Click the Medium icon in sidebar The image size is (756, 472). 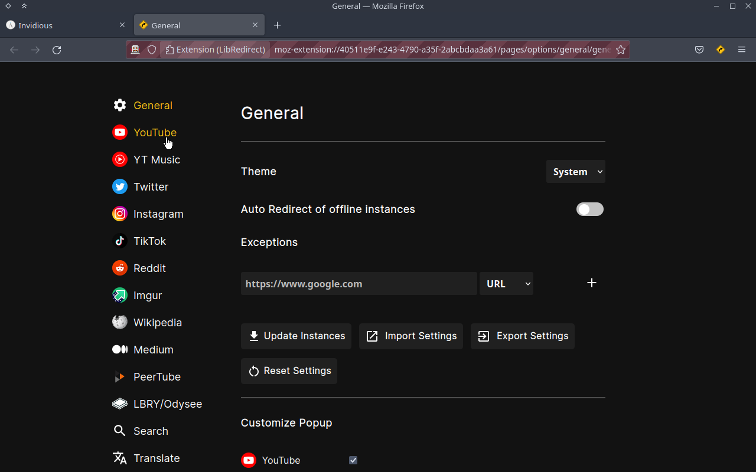click(x=120, y=349)
